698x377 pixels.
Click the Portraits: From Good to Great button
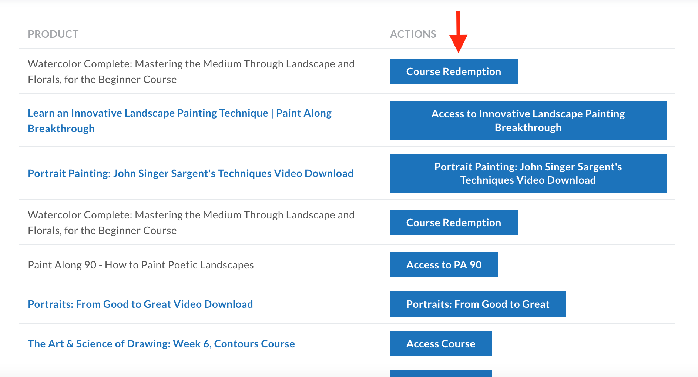pos(477,304)
